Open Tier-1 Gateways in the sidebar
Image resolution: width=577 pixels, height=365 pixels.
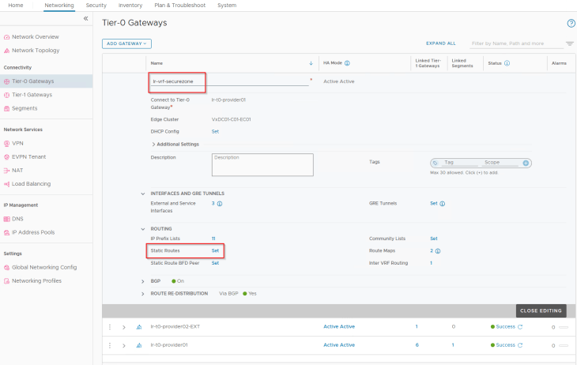pyautogui.click(x=33, y=95)
